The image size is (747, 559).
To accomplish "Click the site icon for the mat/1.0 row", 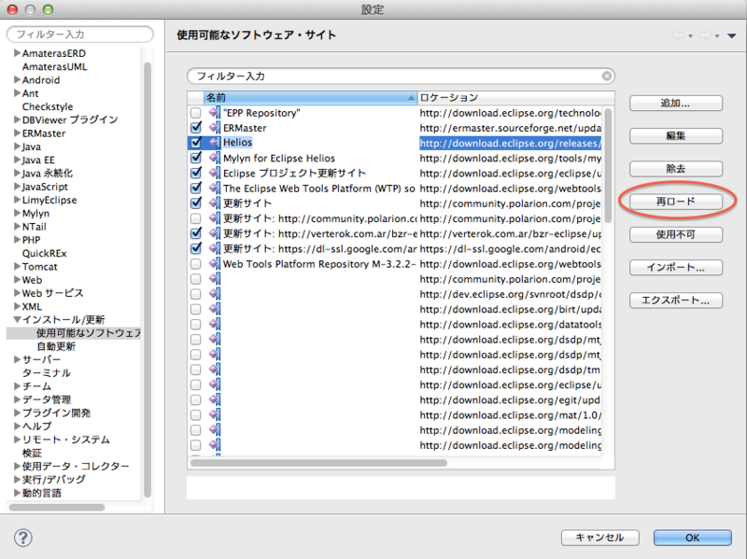I will point(215,414).
